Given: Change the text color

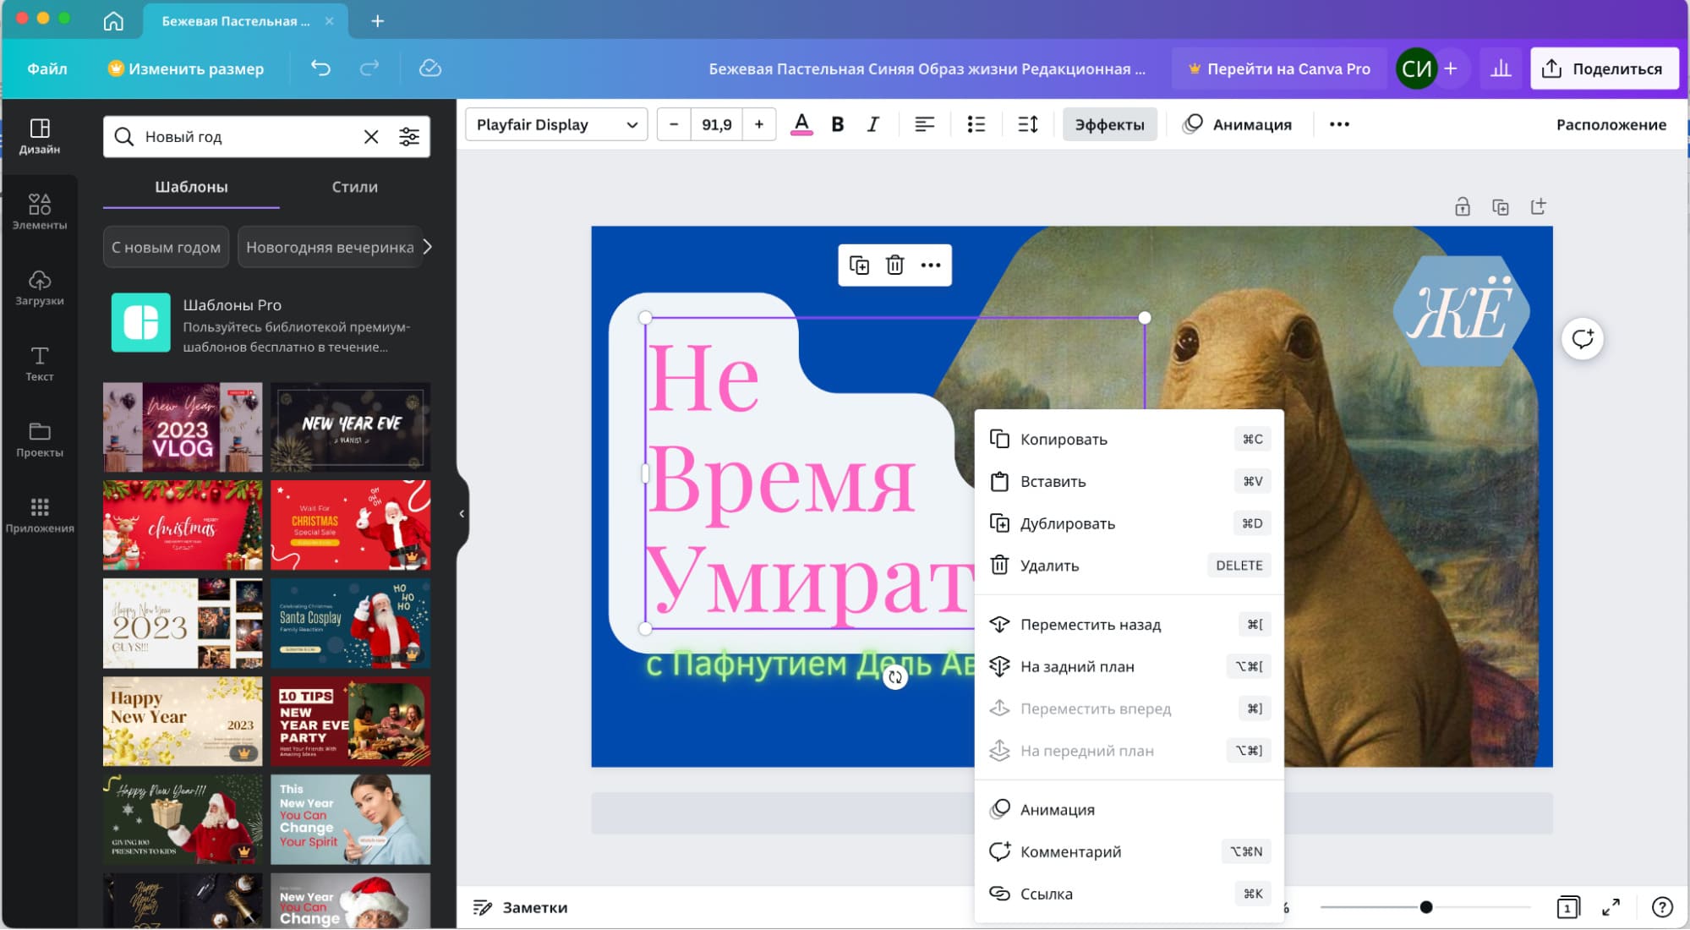Looking at the screenshot, I should 801,124.
